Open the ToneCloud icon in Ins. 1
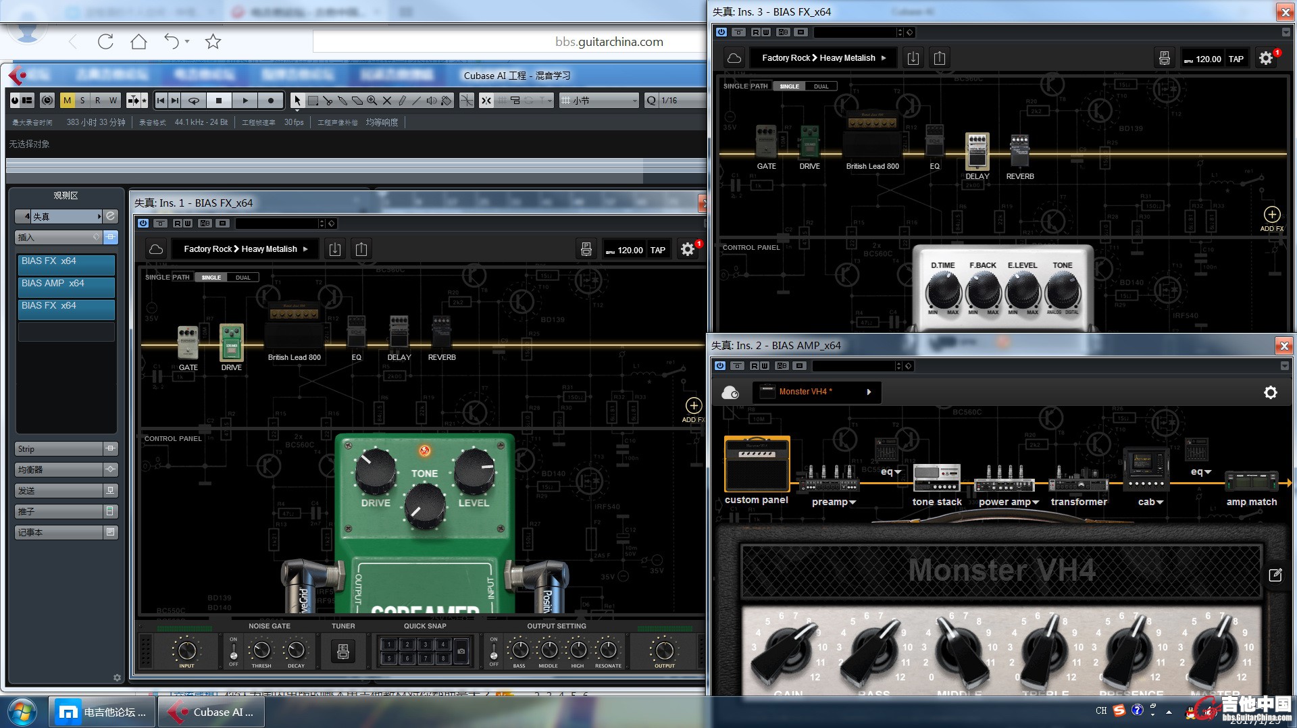Image resolution: width=1297 pixels, height=728 pixels. tap(156, 249)
